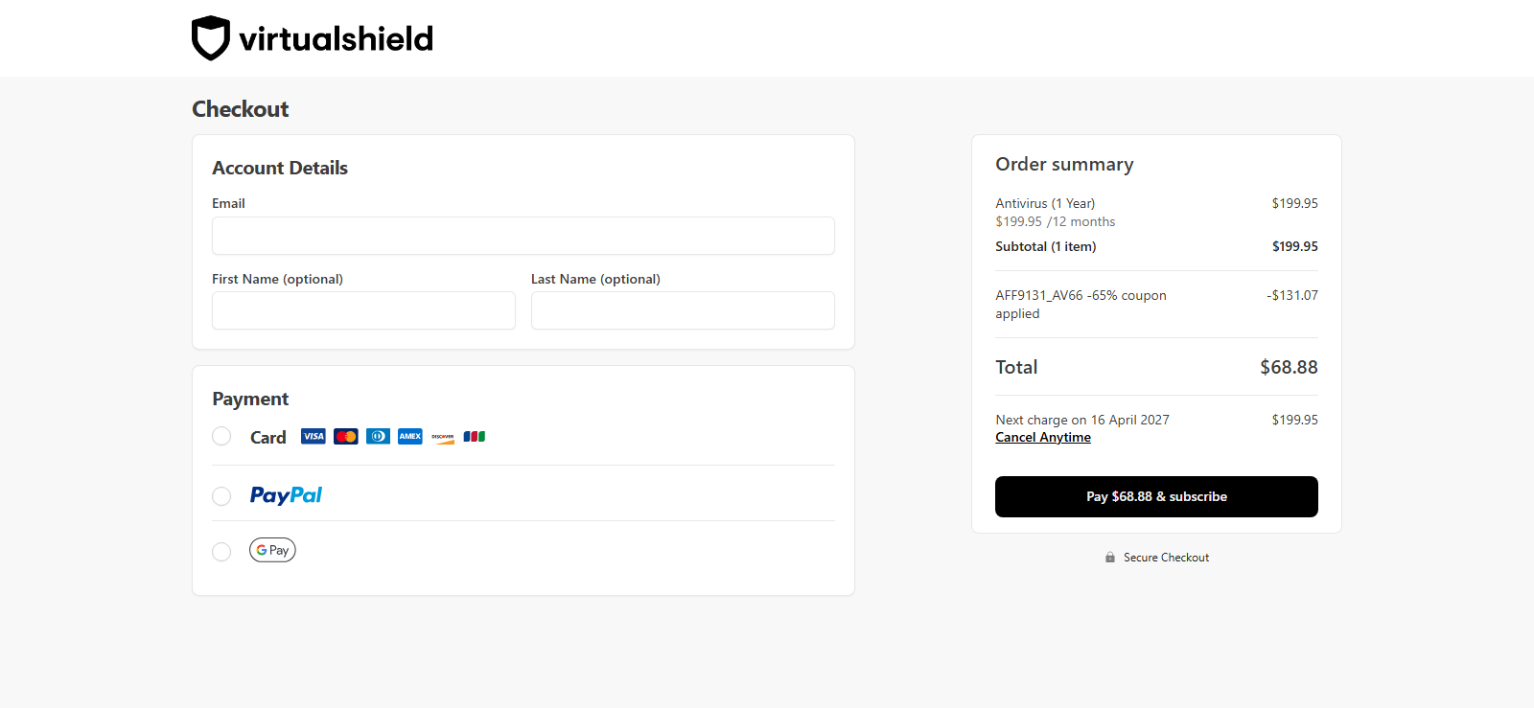
Task: Click the Mastercard icon
Action: [x=346, y=436]
